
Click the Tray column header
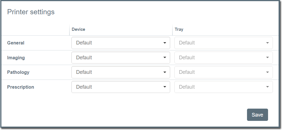click(x=179, y=29)
